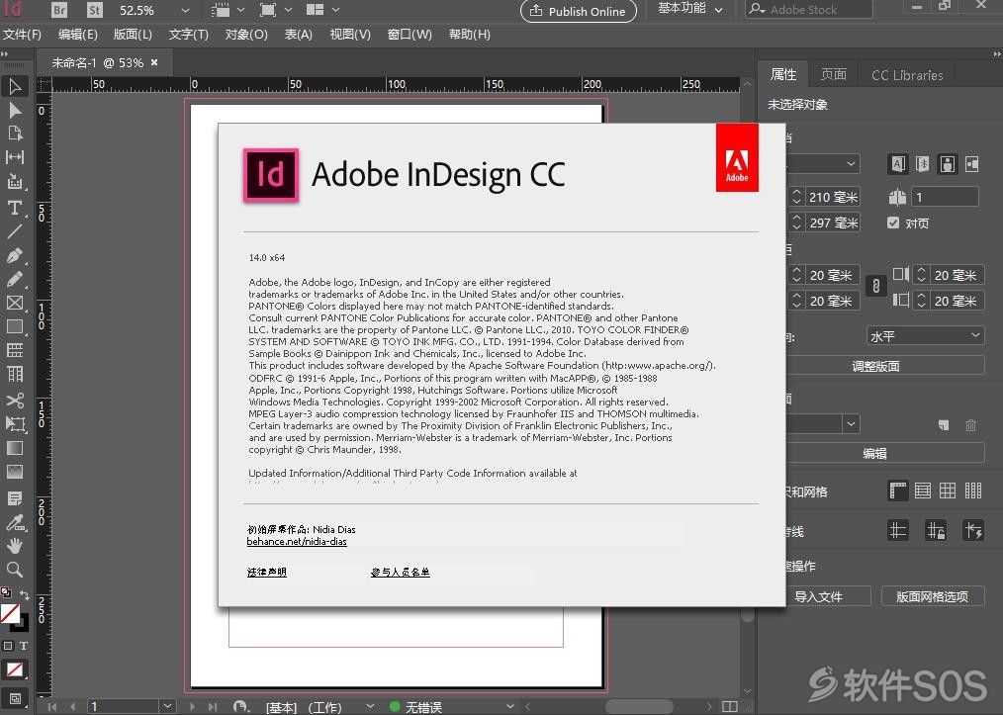The image size is (1003, 715).
Task: Select the Line tool
Action: [15, 230]
